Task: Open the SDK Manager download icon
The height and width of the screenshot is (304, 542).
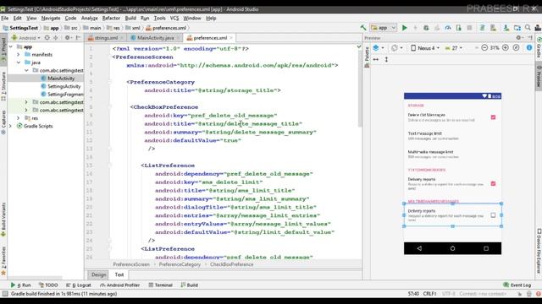Action: click(506, 28)
